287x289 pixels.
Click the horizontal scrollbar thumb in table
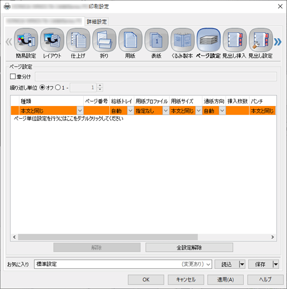pos(108,237)
